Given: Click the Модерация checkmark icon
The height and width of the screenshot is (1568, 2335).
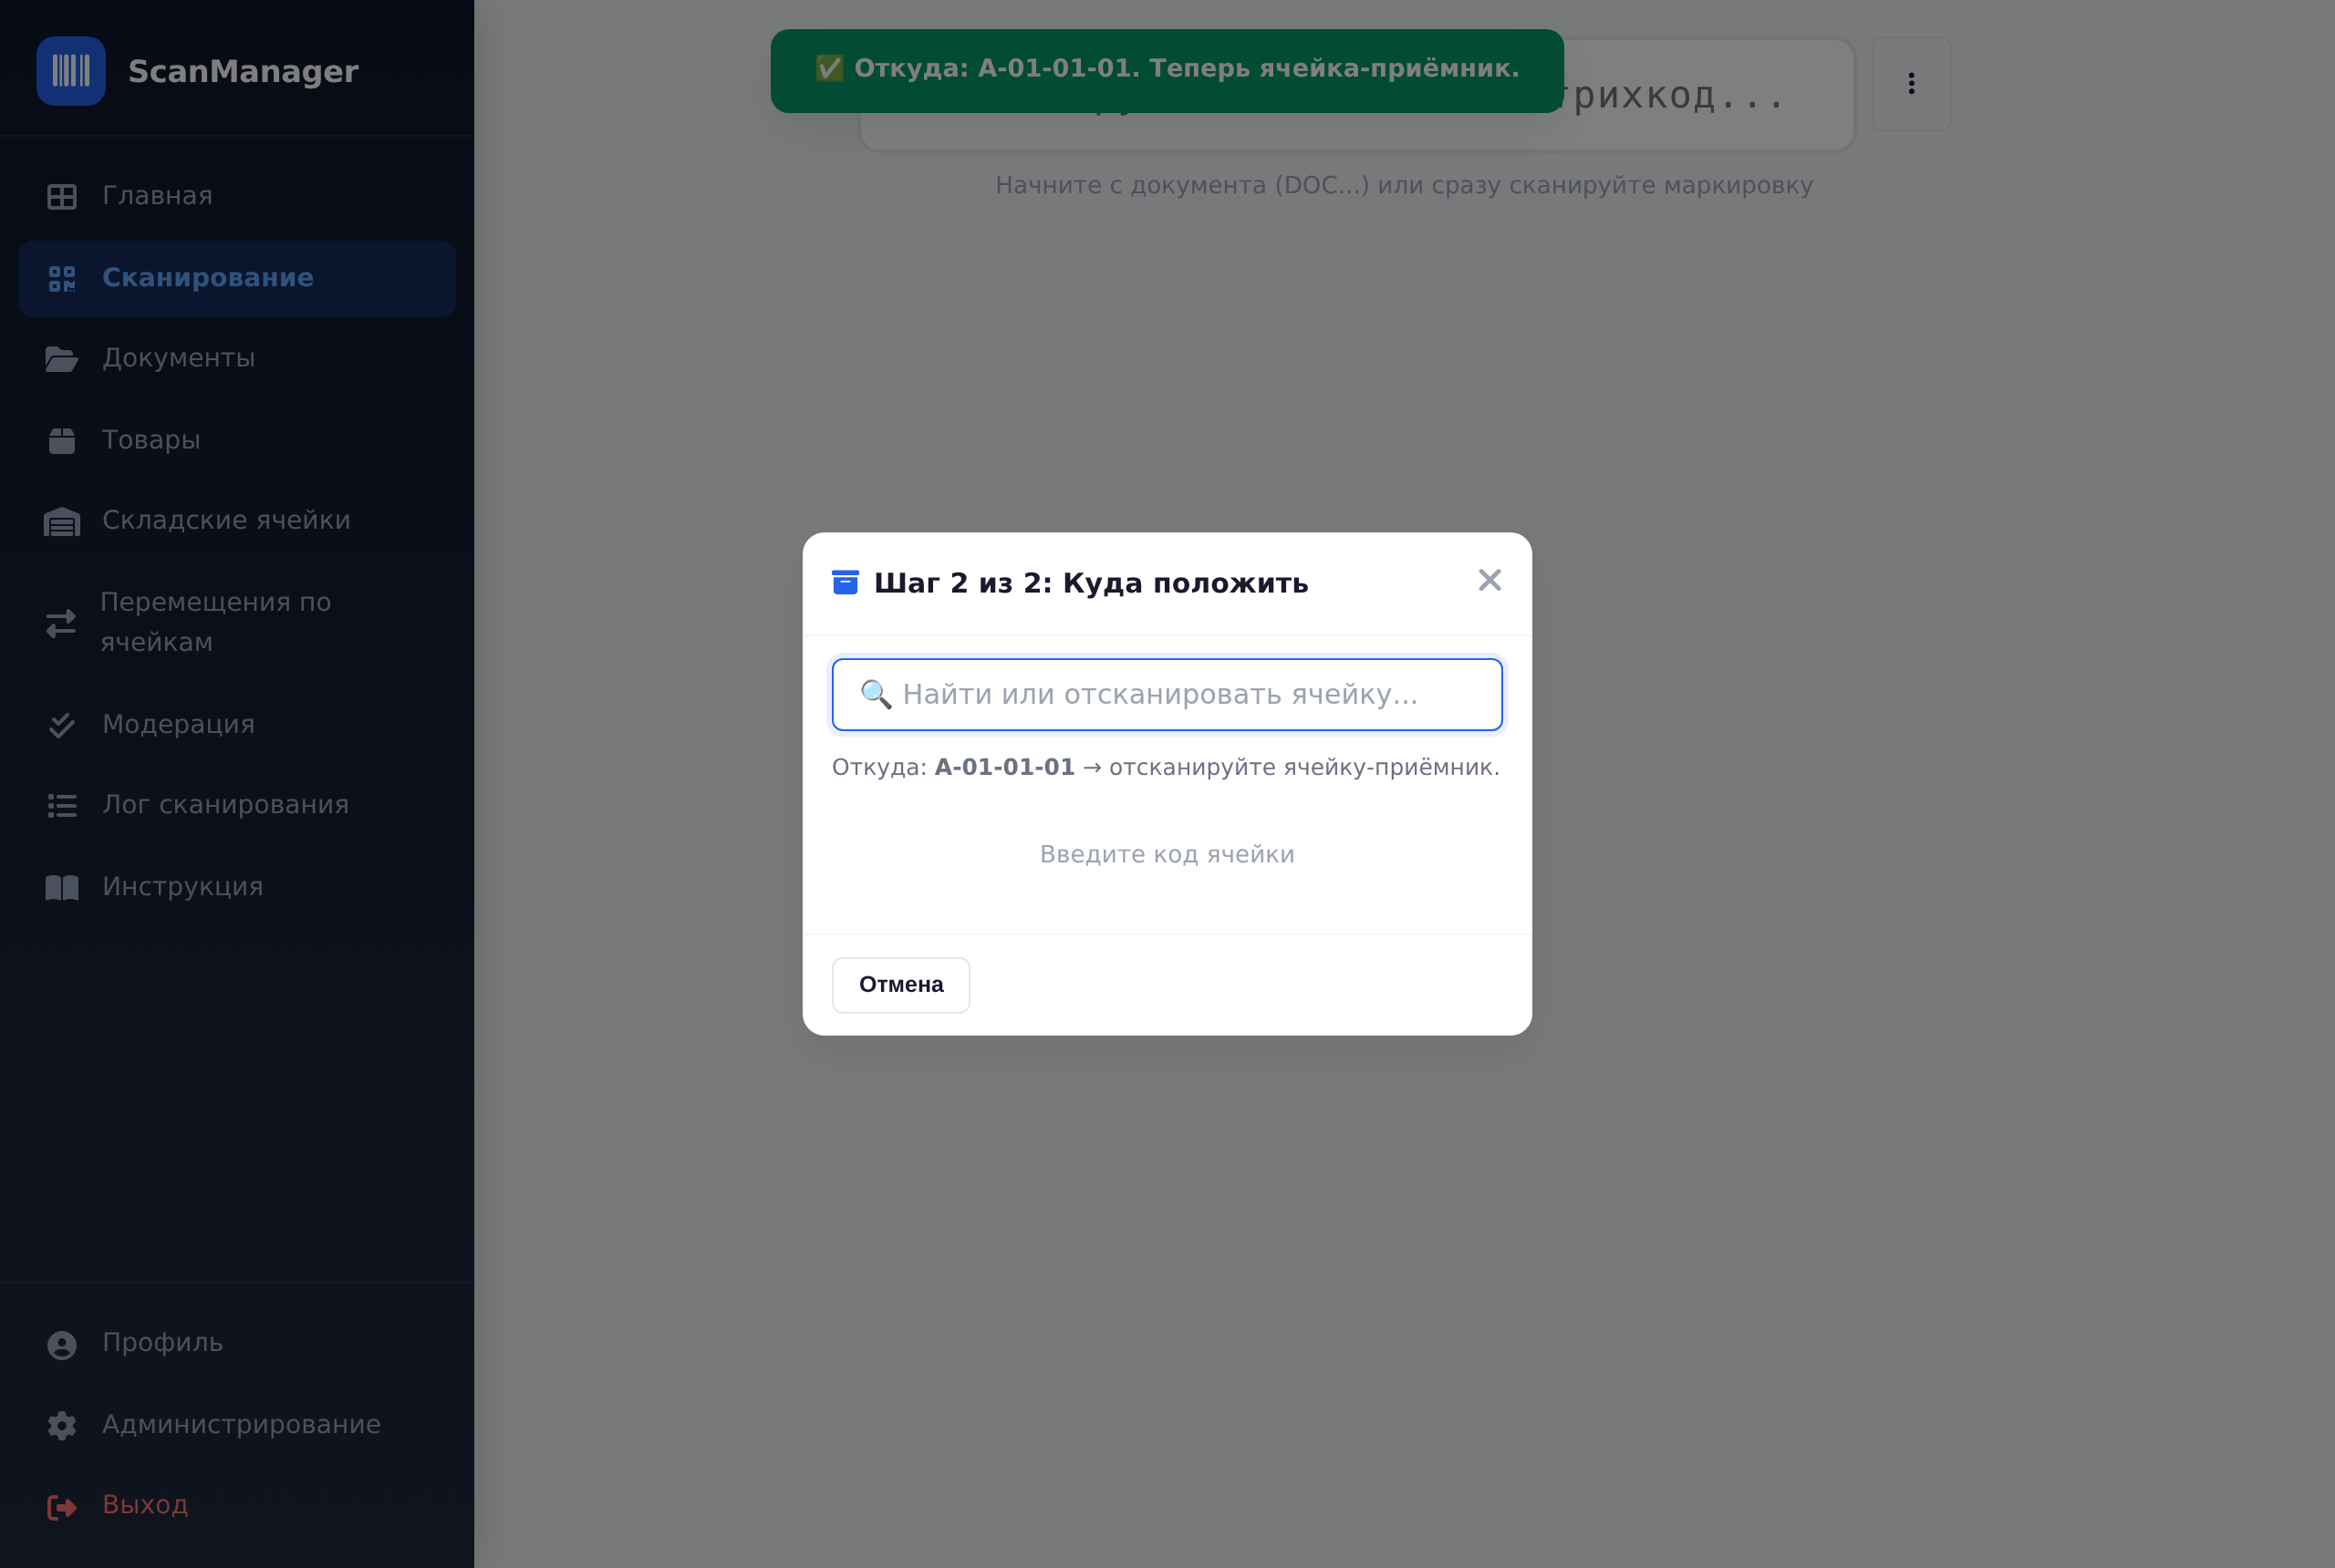Looking at the screenshot, I should pos(62,725).
